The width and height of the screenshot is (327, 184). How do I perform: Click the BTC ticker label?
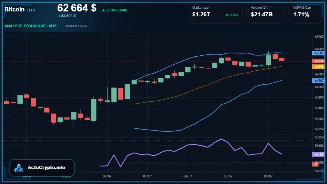pos(31,10)
